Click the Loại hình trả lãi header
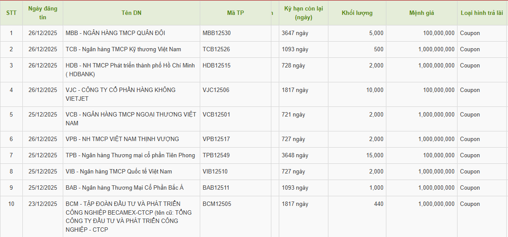Image resolution: width=508 pixels, height=237 pixels. [482, 13]
